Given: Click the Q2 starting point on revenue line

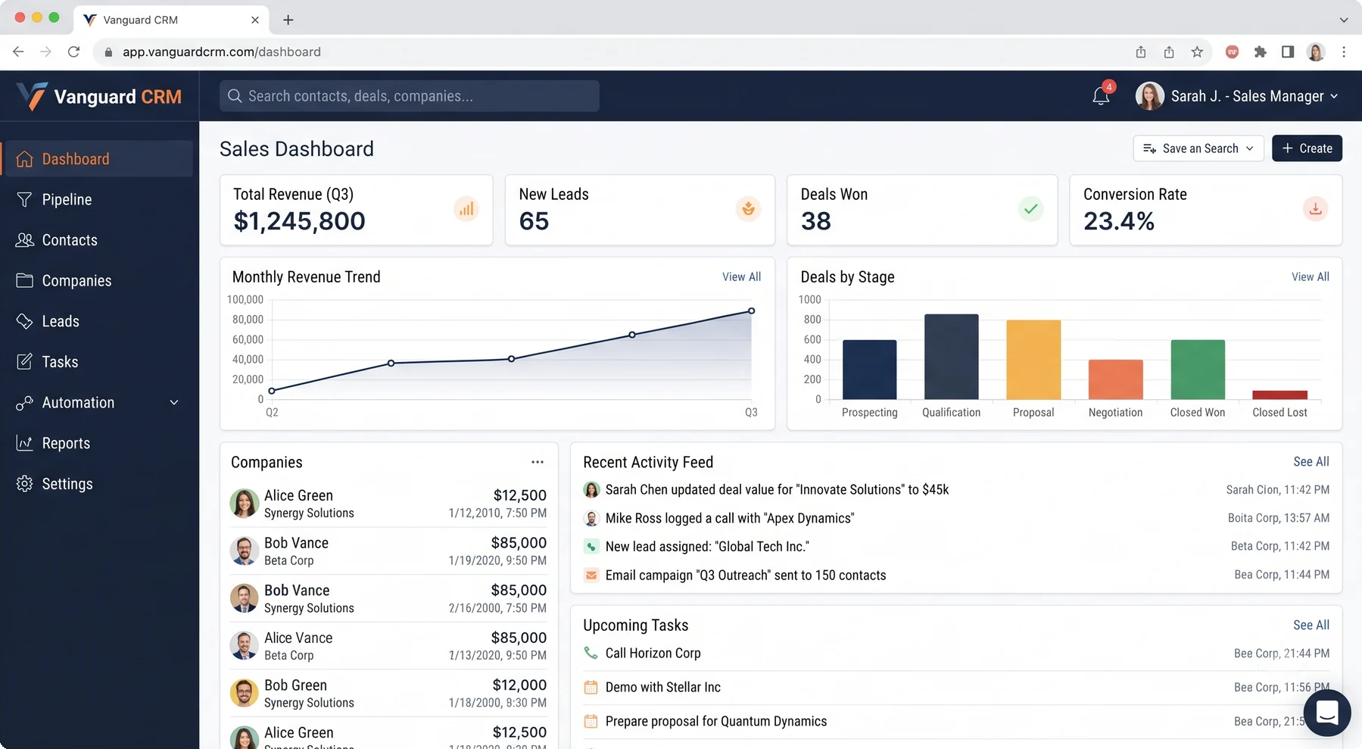Looking at the screenshot, I should click(x=272, y=391).
